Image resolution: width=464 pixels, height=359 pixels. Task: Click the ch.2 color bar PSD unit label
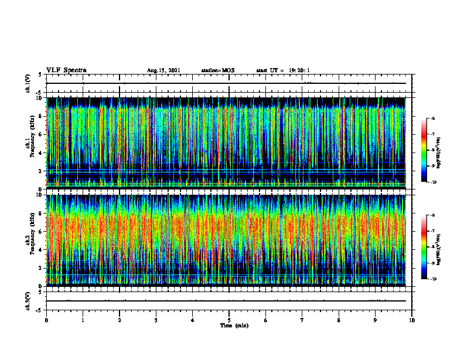[x=439, y=249]
